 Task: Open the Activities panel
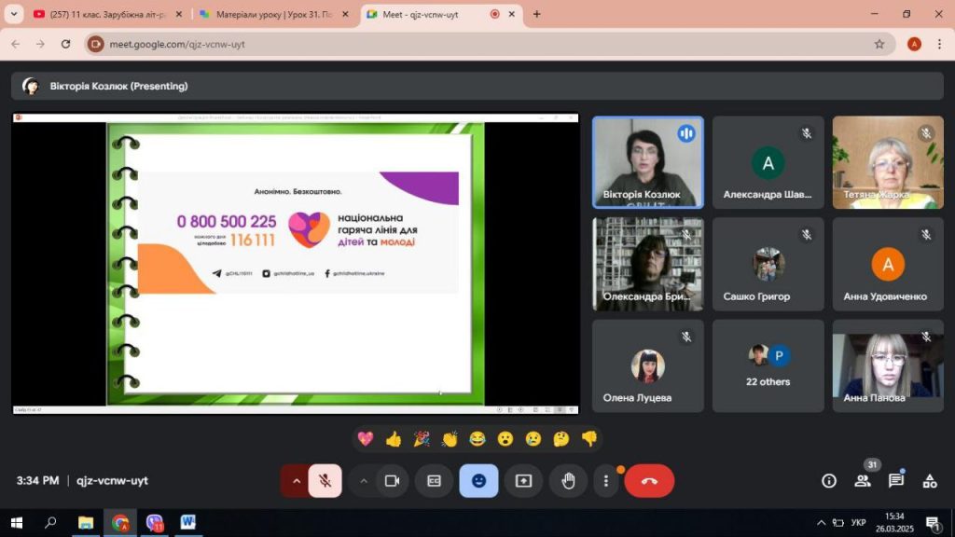(x=930, y=481)
